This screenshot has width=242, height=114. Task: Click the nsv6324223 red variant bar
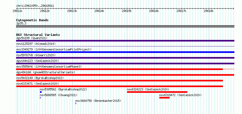coord(157,92)
